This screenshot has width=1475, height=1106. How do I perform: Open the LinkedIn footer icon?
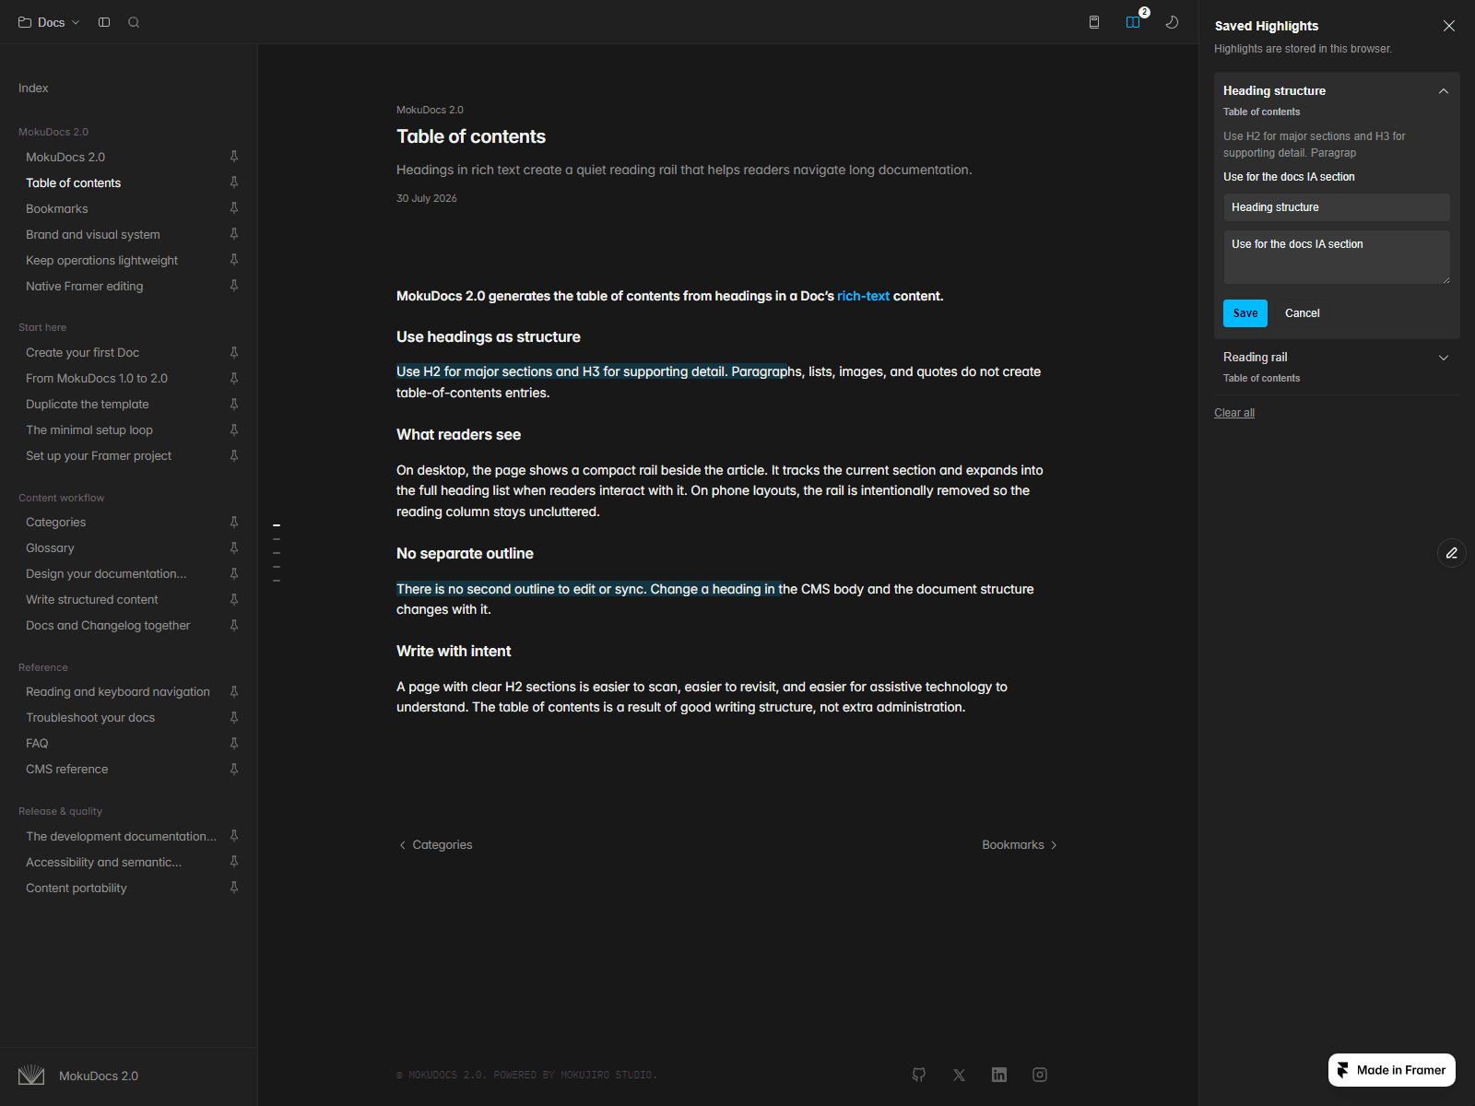(999, 1075)
